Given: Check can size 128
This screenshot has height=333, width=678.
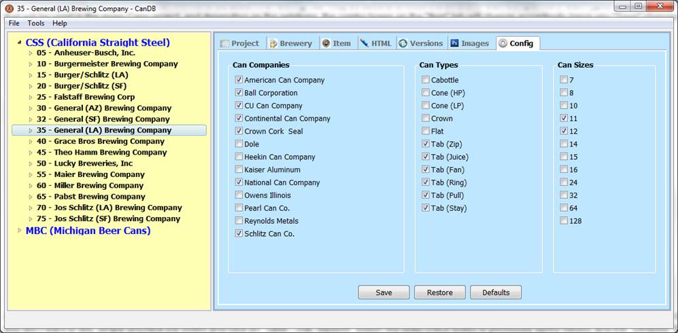Looking at the screenshot, I should coord(564,221).
